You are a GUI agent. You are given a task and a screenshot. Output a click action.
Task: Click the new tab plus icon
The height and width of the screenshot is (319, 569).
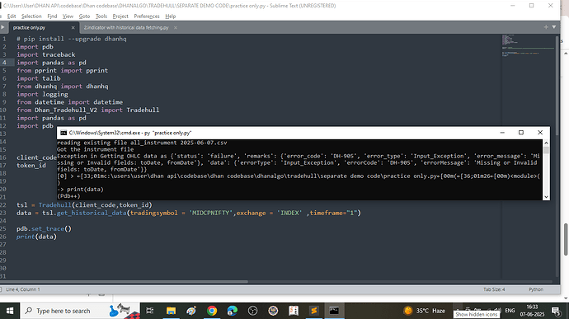pyautogui.click(x=546, y=27)
